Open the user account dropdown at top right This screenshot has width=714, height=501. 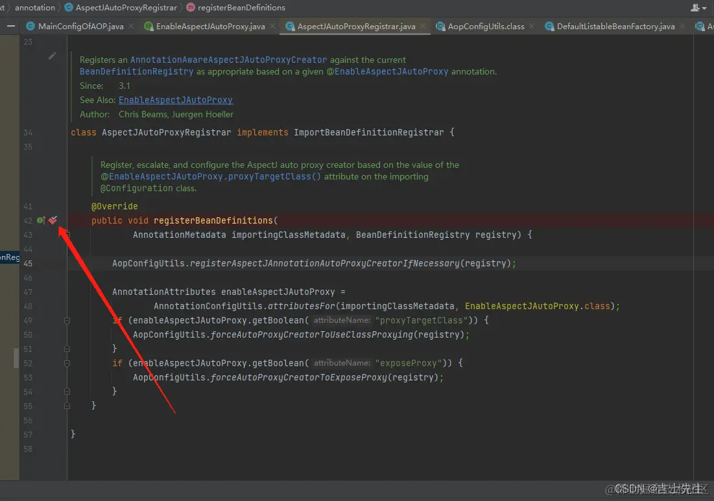coord(698,8)
